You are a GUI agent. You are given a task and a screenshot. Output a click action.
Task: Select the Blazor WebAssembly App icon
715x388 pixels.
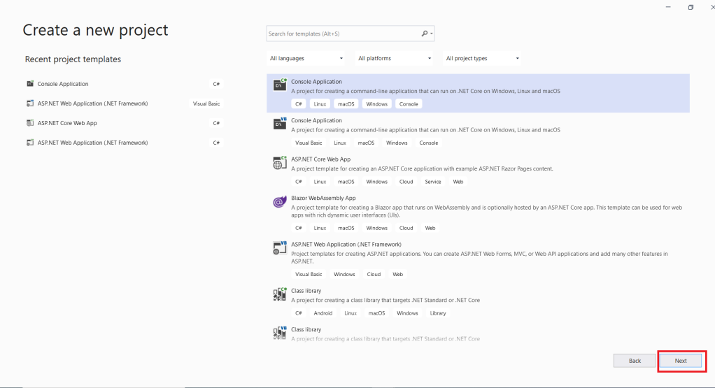[x=280, y=202]
